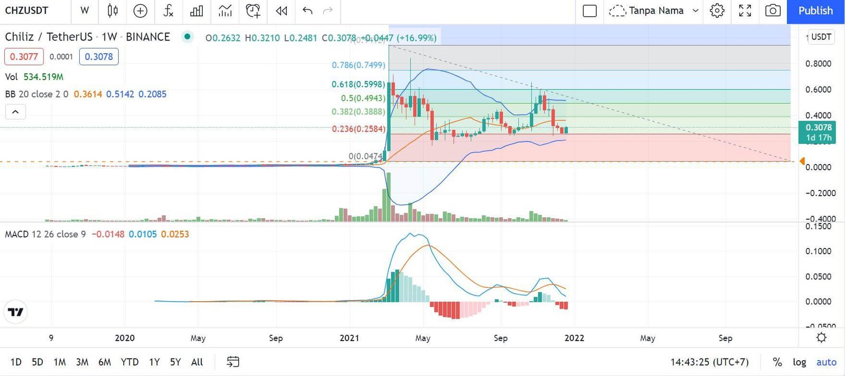Click the green market status dot
The image size is (845, 376).
[x=187, y=36]
